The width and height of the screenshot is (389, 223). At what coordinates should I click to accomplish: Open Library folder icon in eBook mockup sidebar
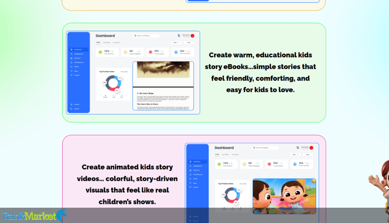pyautogui.click(x=72, y=66)
